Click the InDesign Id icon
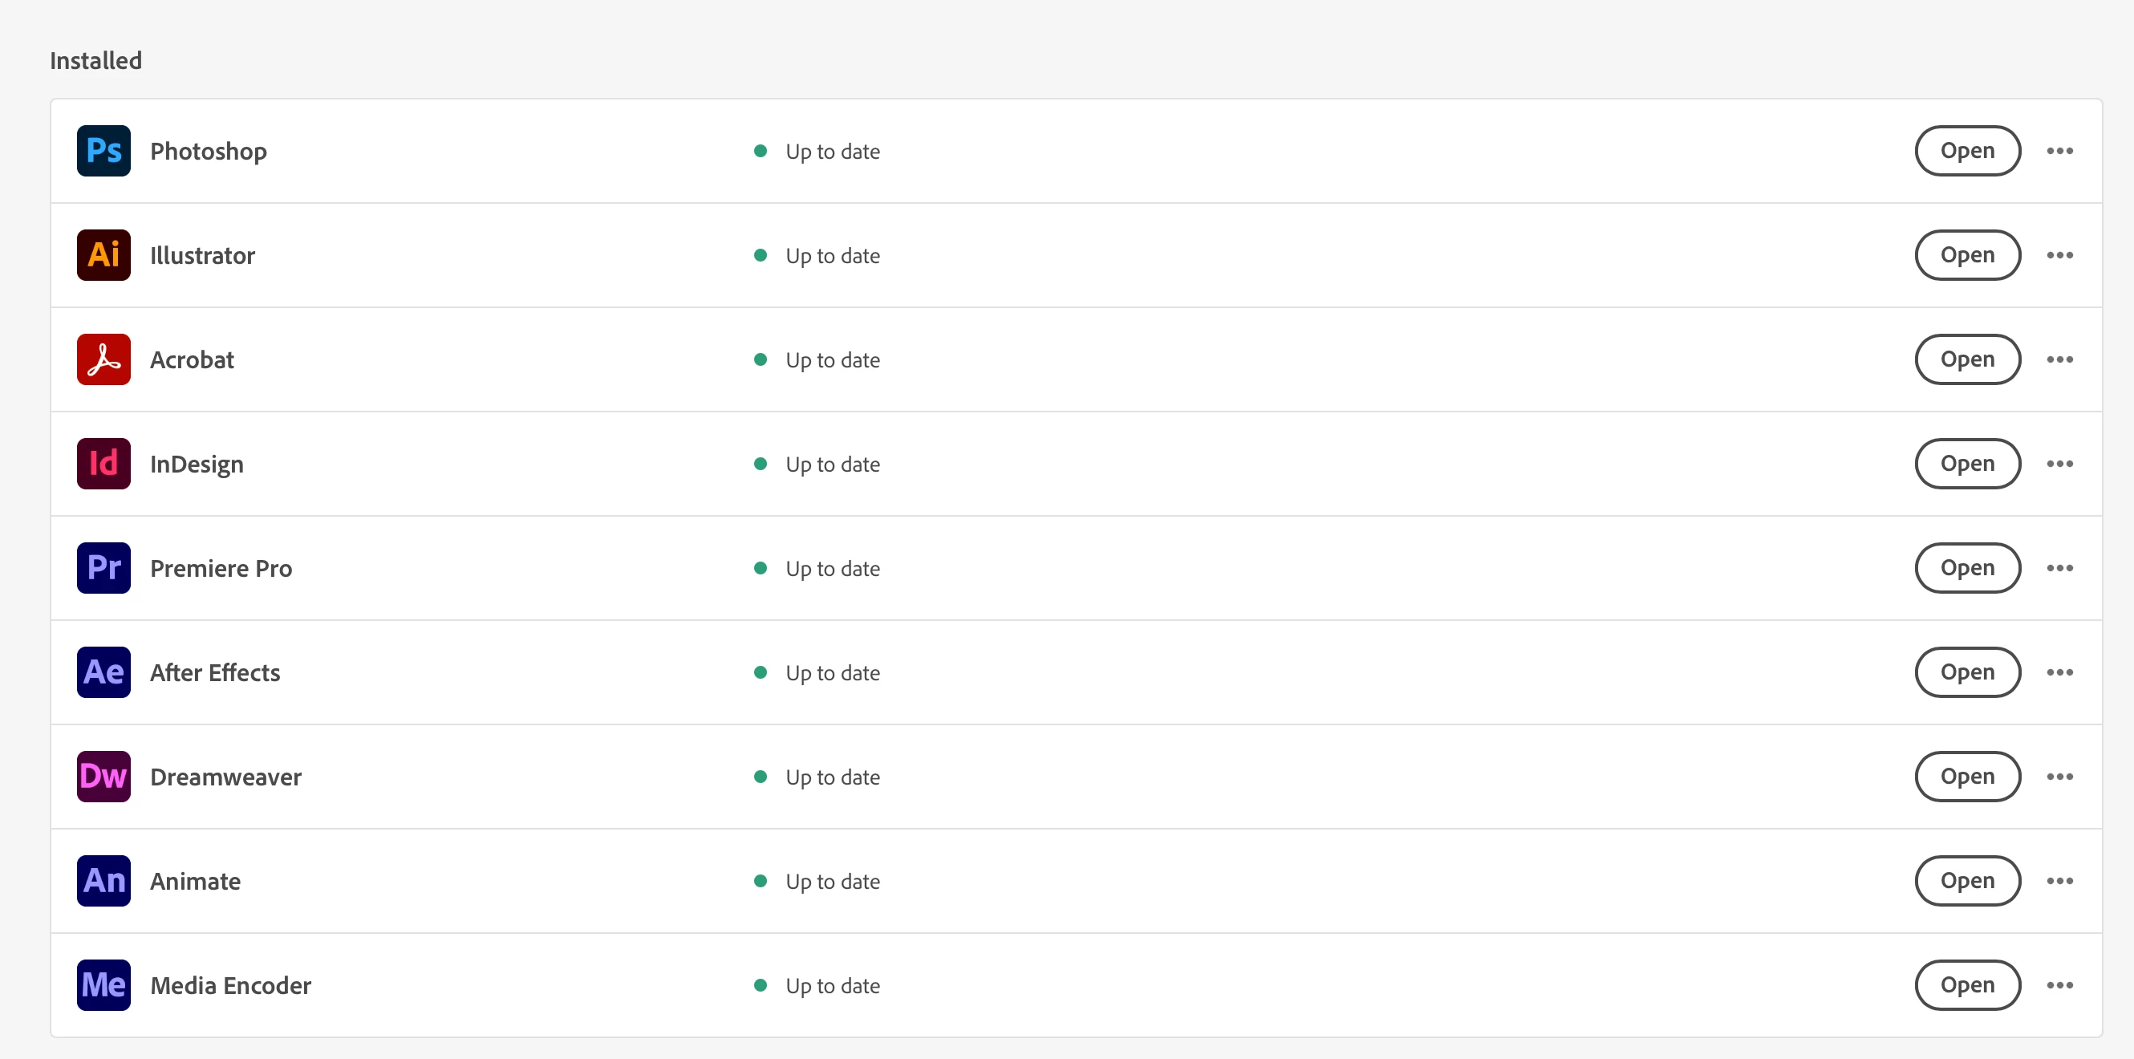Screen dimensions: 2134x1059 point(103,464)
